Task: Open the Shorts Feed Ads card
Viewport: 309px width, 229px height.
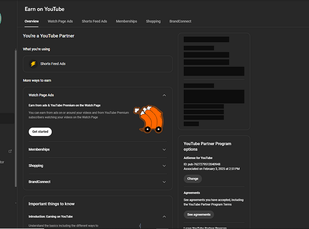Action: point(97,64)
